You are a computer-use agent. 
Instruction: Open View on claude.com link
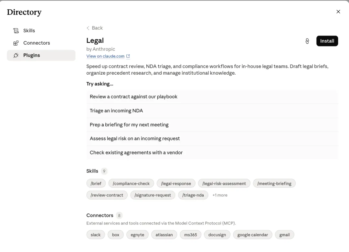coord(105,56)
